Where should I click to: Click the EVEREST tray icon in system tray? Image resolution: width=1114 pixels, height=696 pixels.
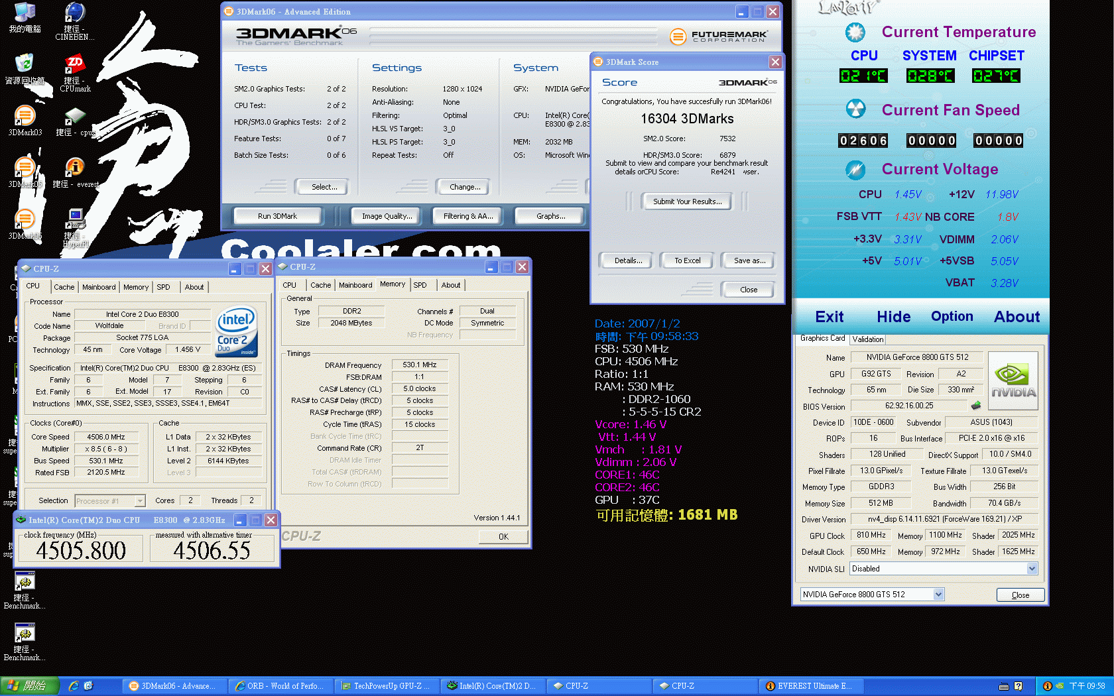click(x=1047, y=686)
